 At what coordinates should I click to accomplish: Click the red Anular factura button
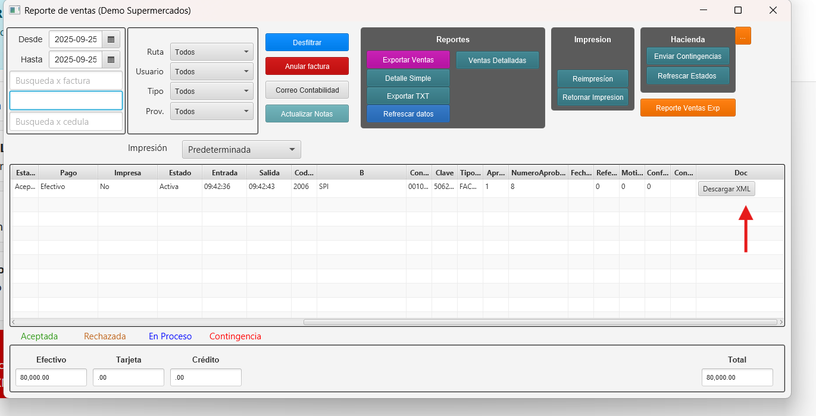click(x=307, y=67)
